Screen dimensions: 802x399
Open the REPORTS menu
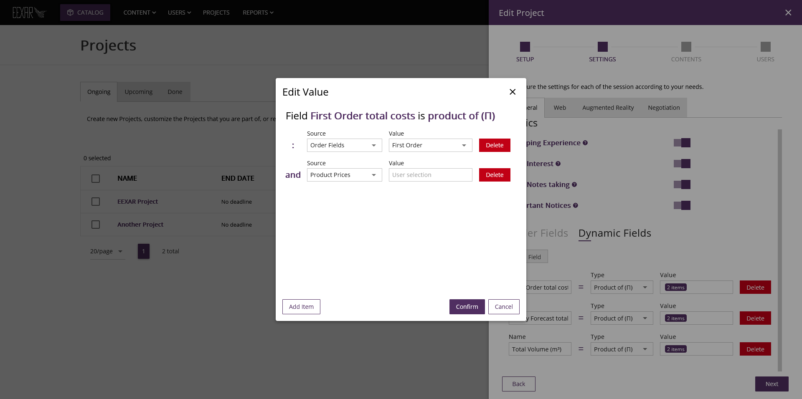click(257, 13)
